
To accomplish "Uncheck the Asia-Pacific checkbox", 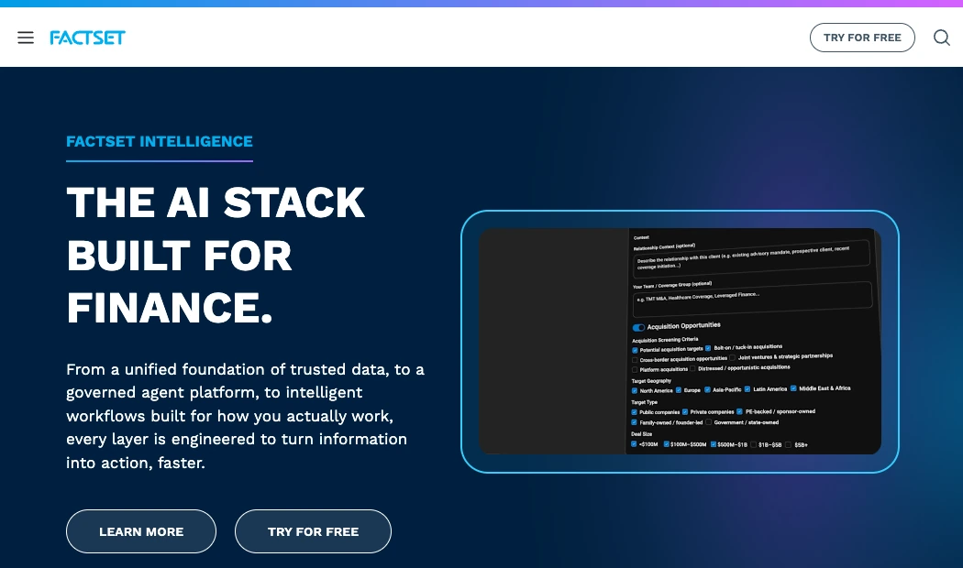I will point(707,389).
